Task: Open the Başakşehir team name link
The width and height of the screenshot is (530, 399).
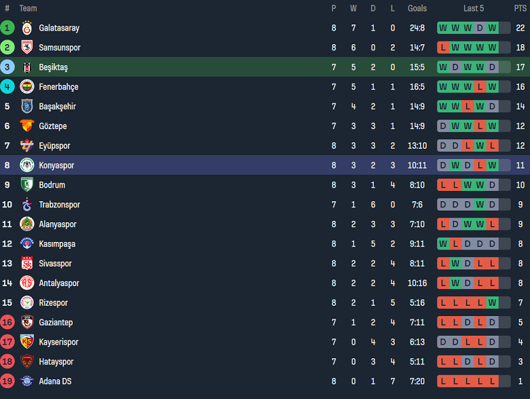Action: (57, 107)
